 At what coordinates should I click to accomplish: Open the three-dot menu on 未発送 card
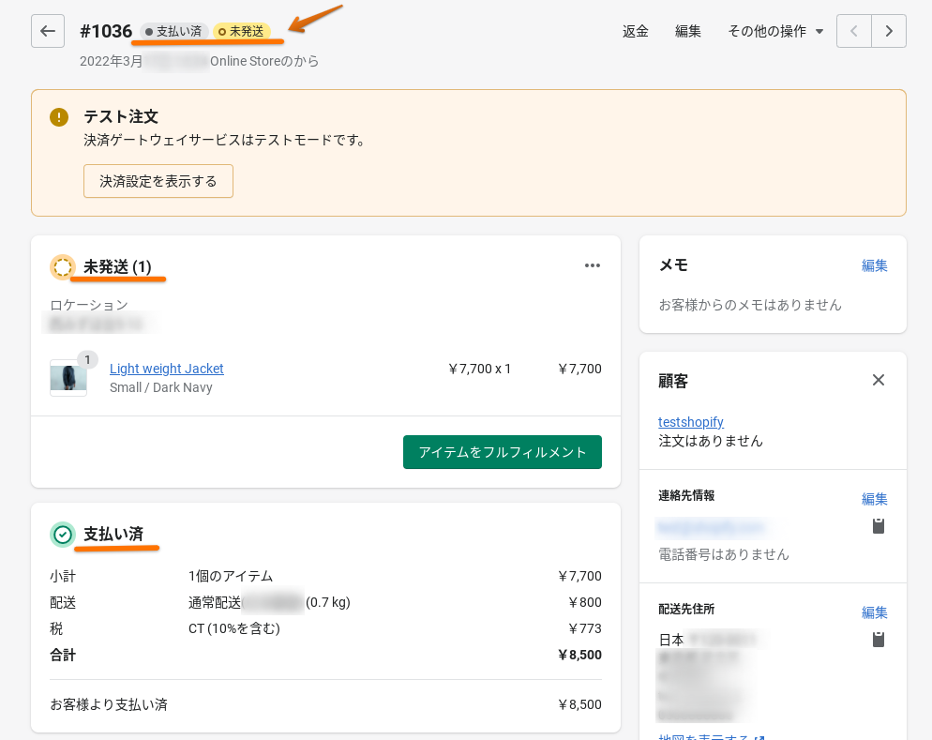click(x=593, y=265)
